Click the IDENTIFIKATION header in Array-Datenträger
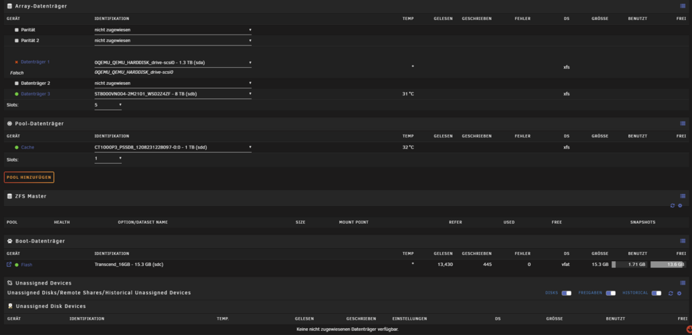The height and width of the screenshot is (335, 692). tap(111, 19)
